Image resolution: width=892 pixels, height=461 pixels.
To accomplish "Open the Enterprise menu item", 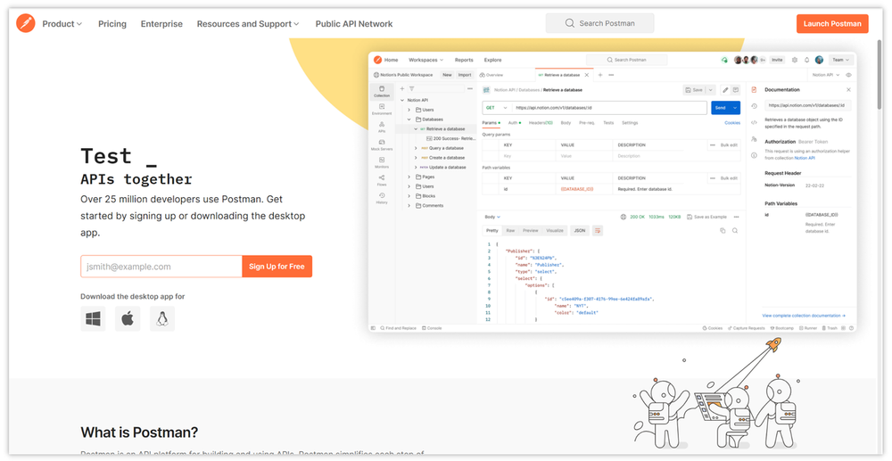I will pos(161,24).
